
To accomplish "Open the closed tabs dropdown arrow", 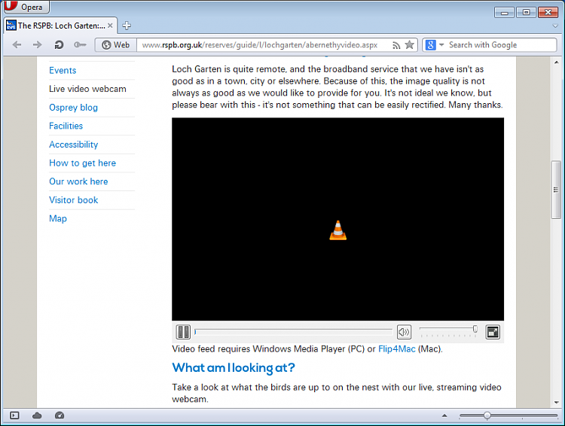I will (x=555, y=26).
